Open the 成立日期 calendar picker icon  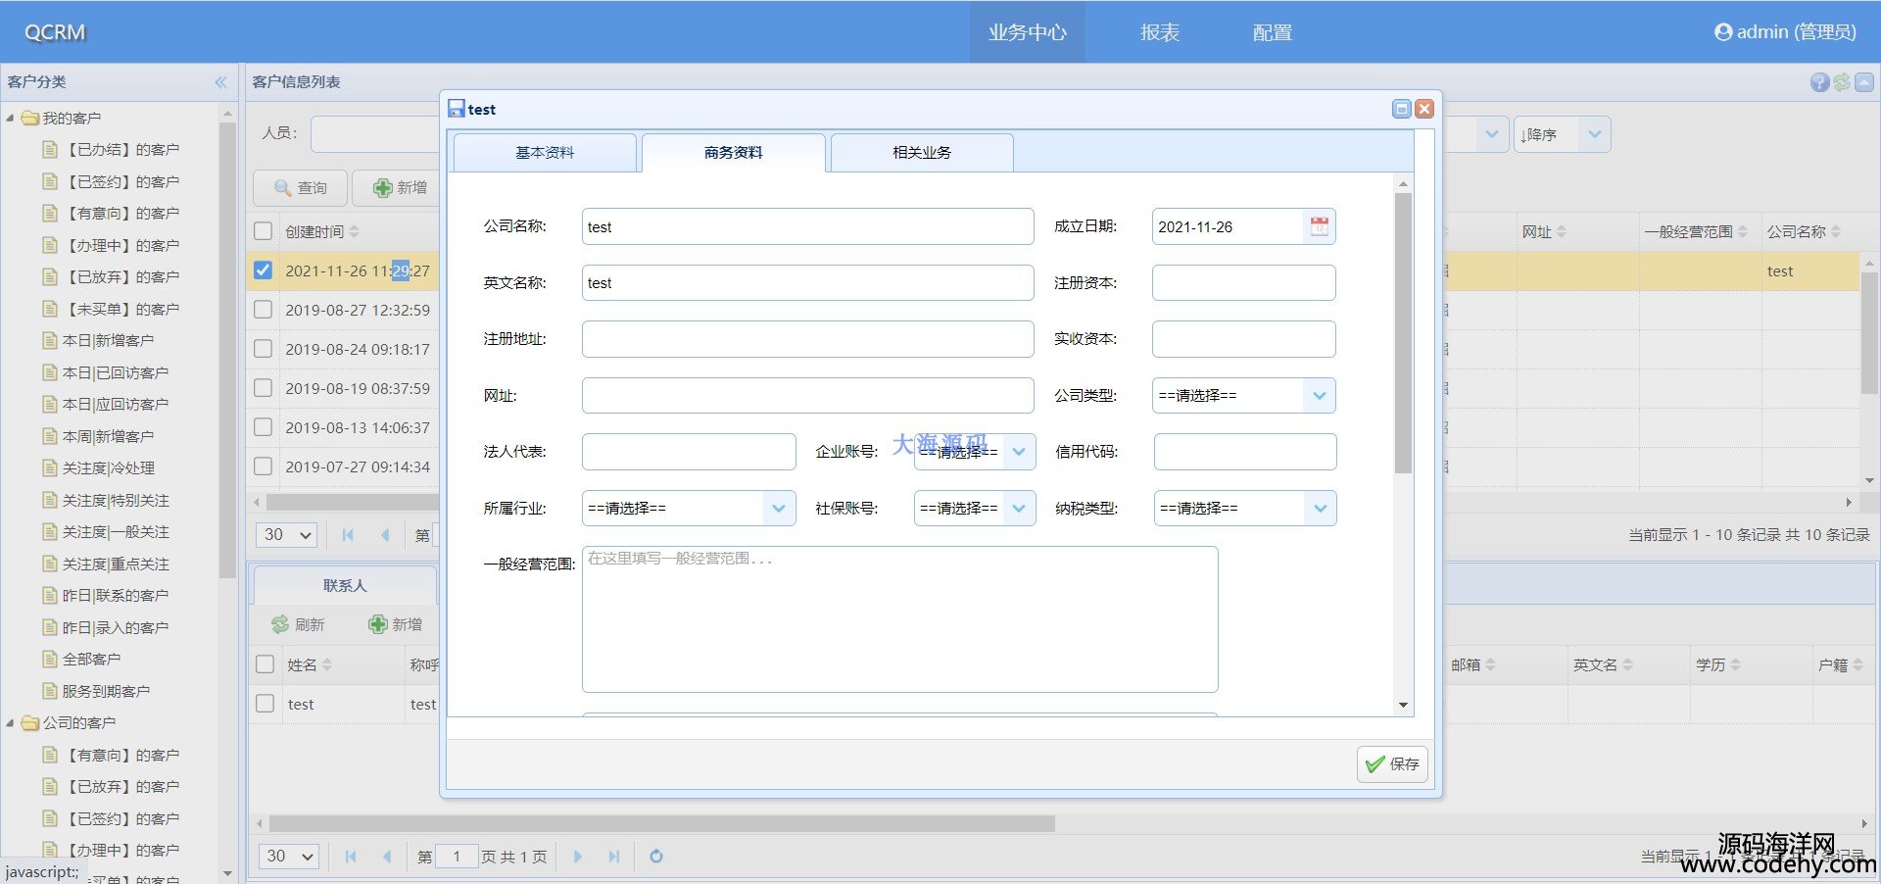(x=1319, y=226)
